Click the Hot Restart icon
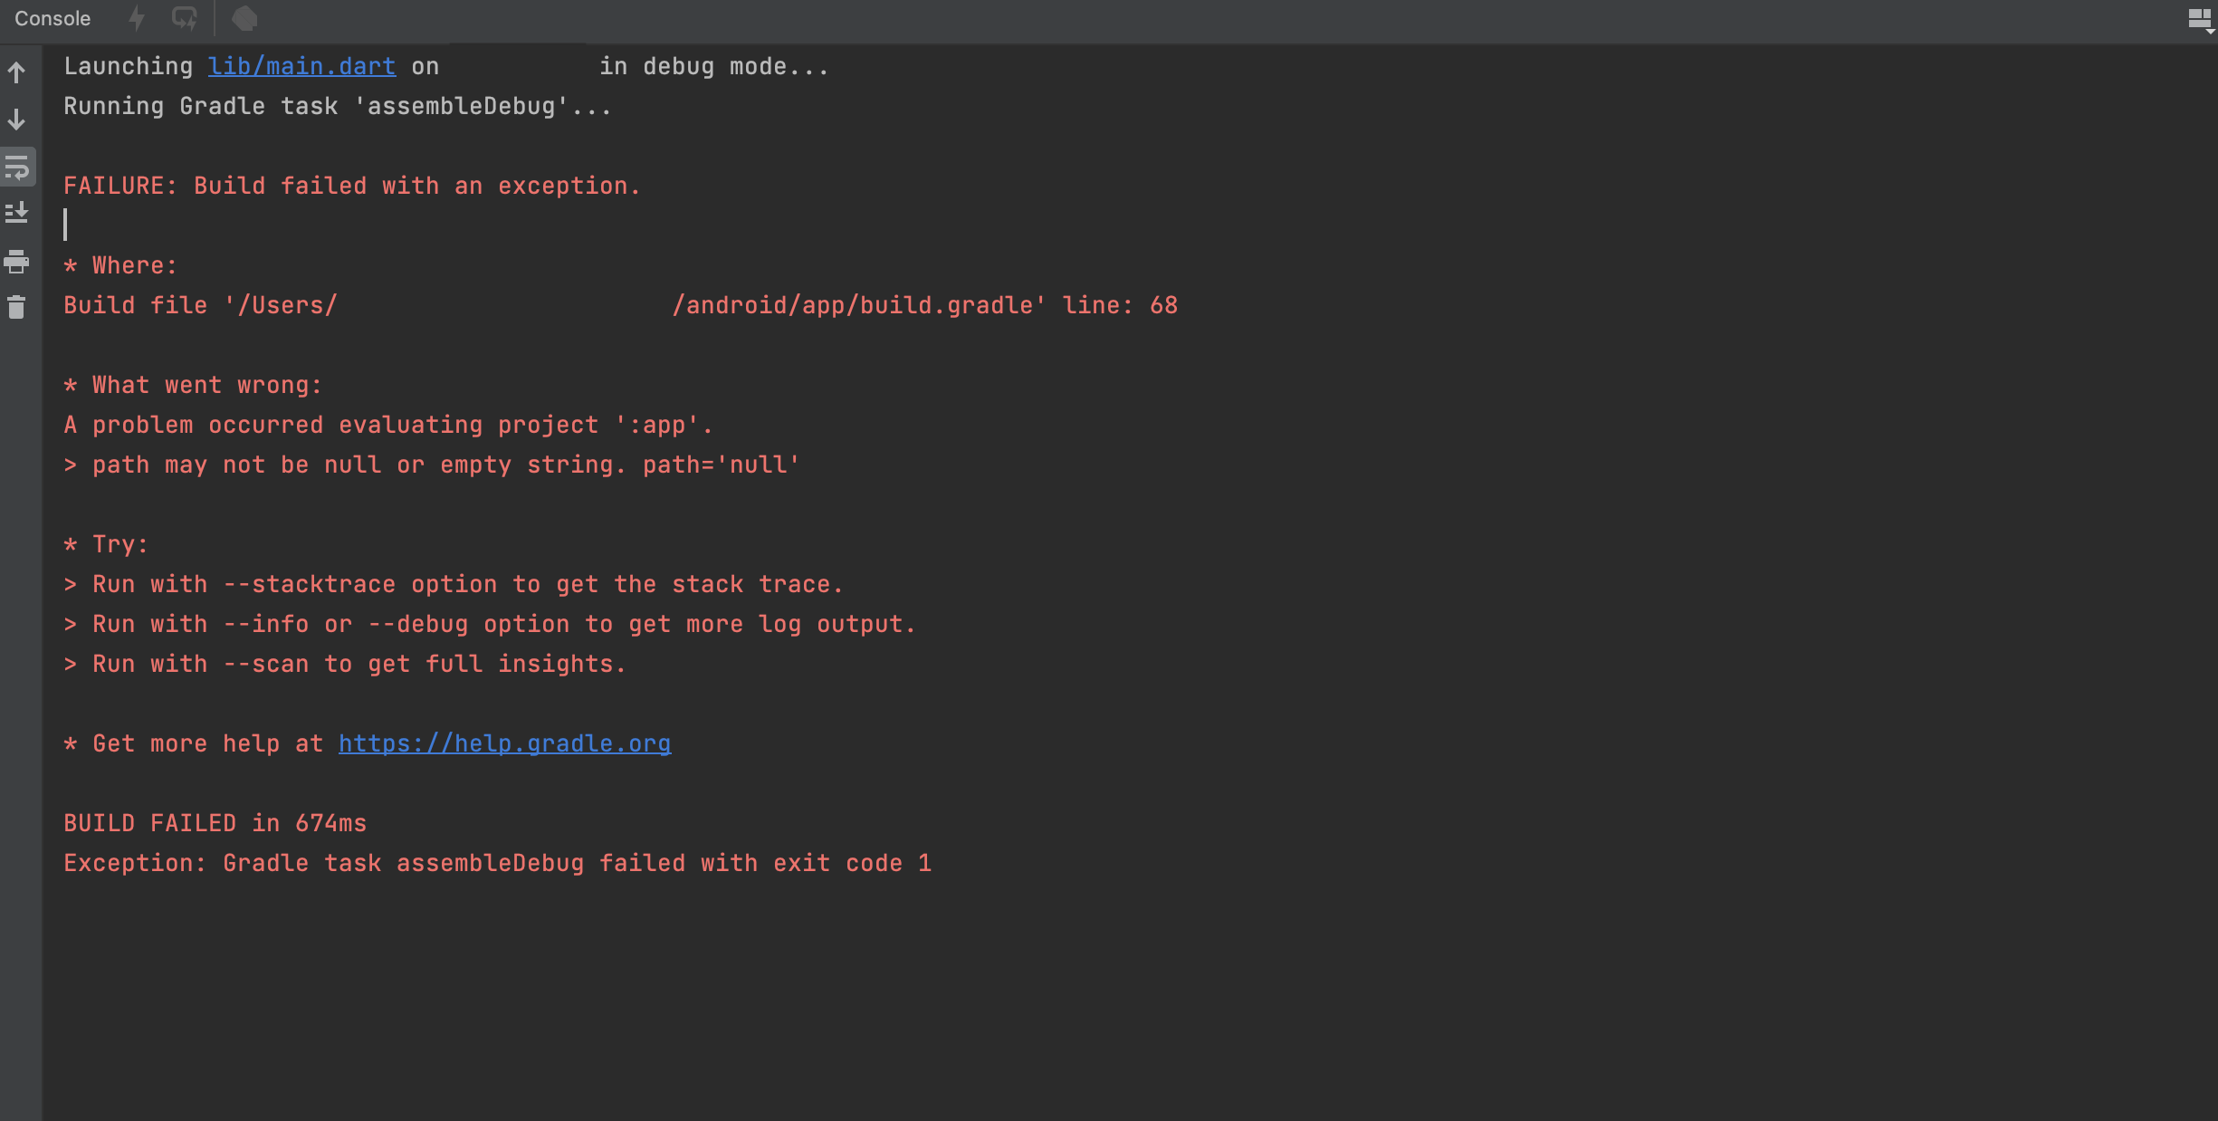This screenshot has width=2218, height=1121. 185,18
